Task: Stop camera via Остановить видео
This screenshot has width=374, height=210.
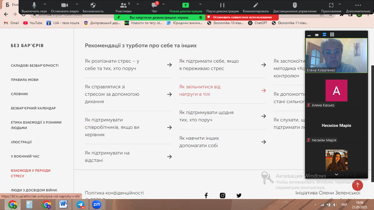Action: (x=65, y=7)
